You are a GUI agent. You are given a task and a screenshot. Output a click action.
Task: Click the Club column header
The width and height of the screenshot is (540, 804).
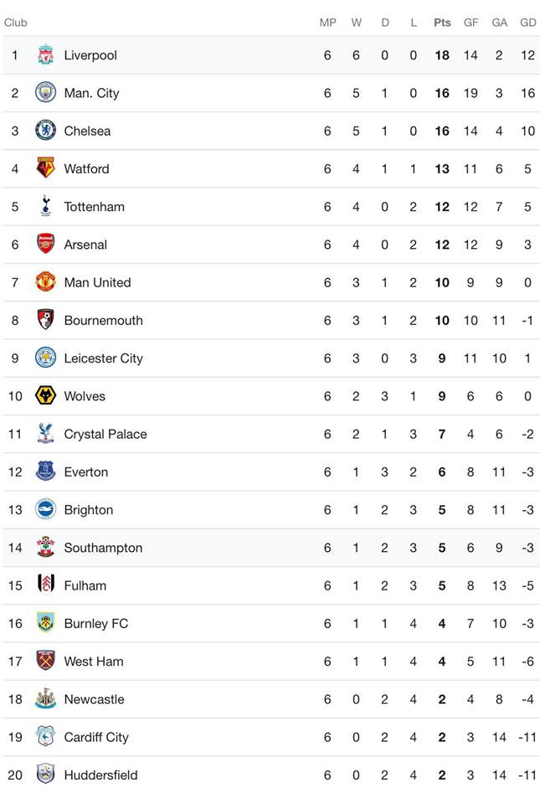click(15, 23)
